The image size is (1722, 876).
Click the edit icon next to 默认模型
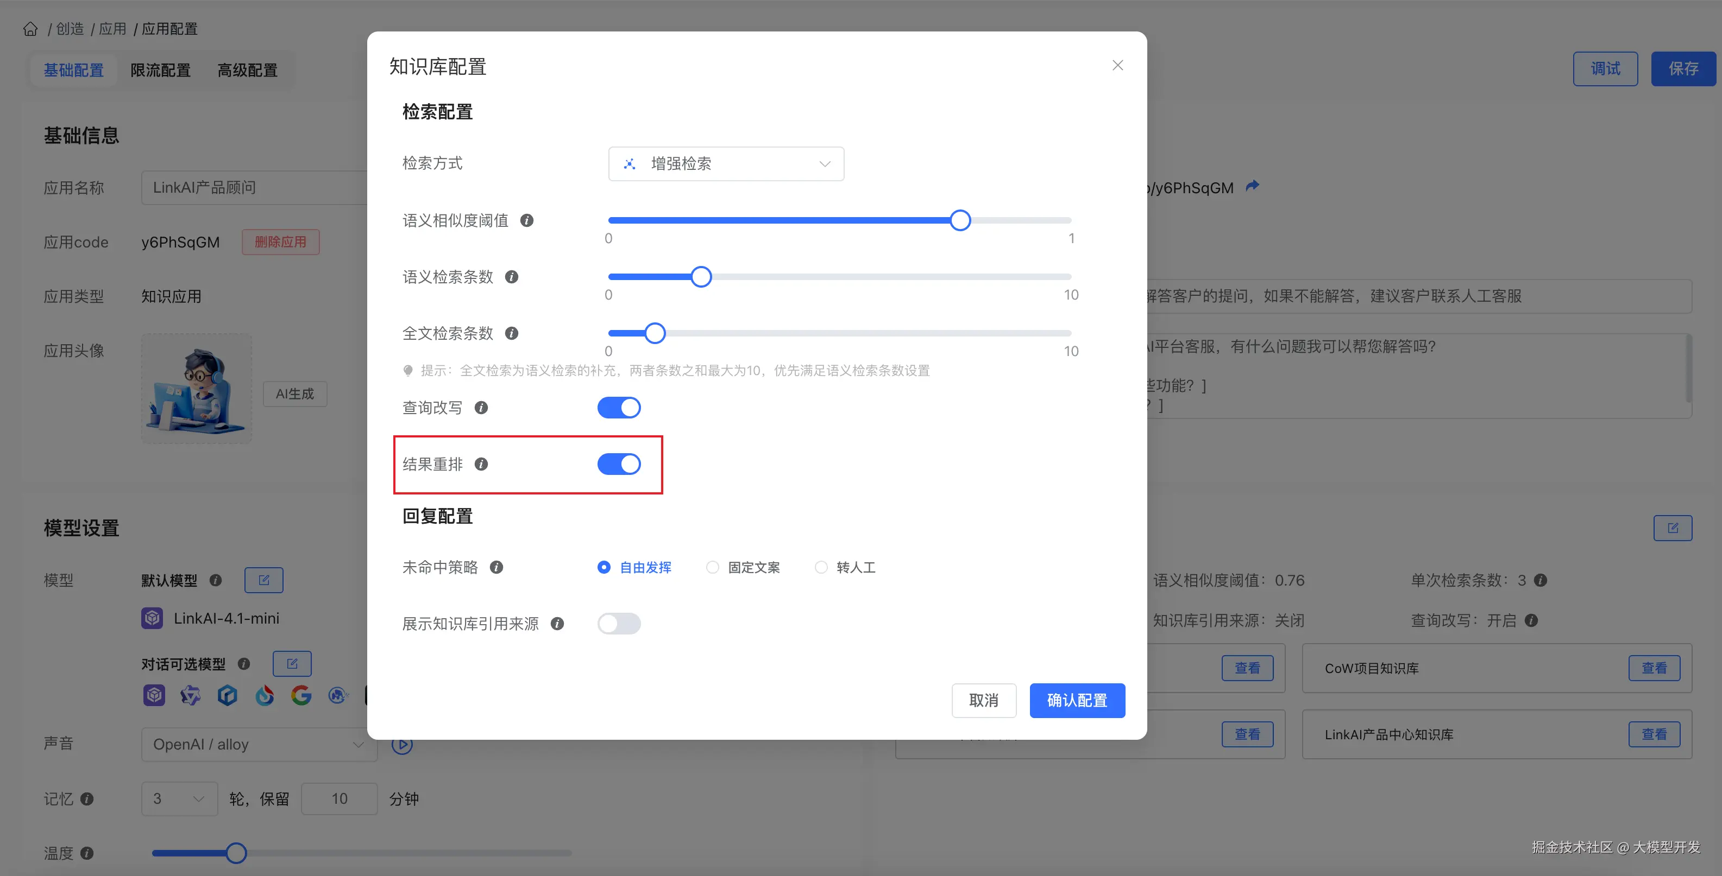tap(263, 580)
